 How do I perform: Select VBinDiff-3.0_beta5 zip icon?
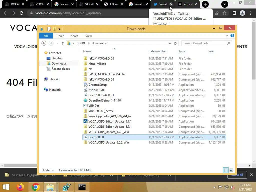click(85, 111)
